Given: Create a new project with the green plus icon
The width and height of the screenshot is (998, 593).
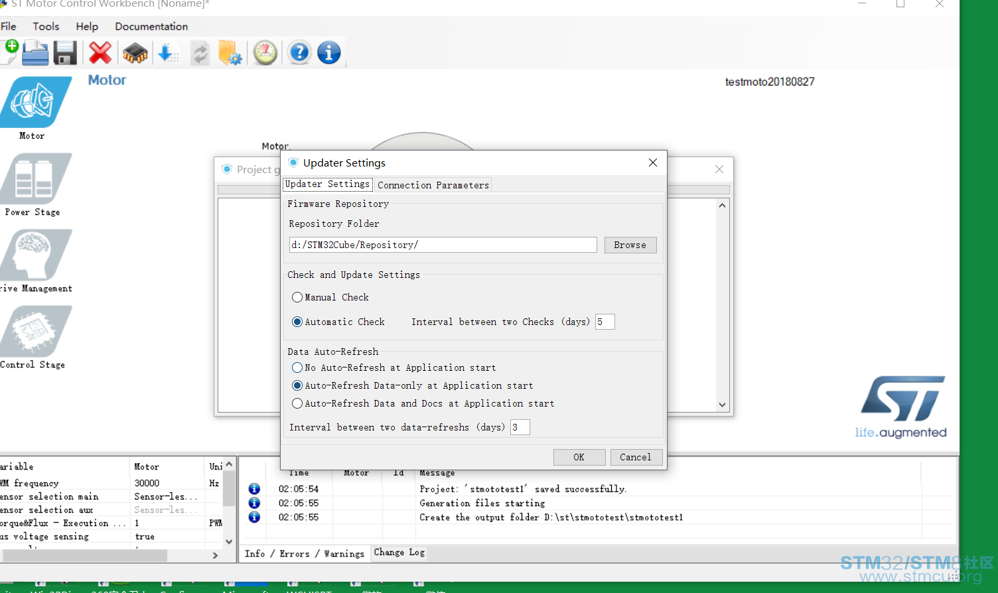Looking at the screenshot, I should (10, 52).
